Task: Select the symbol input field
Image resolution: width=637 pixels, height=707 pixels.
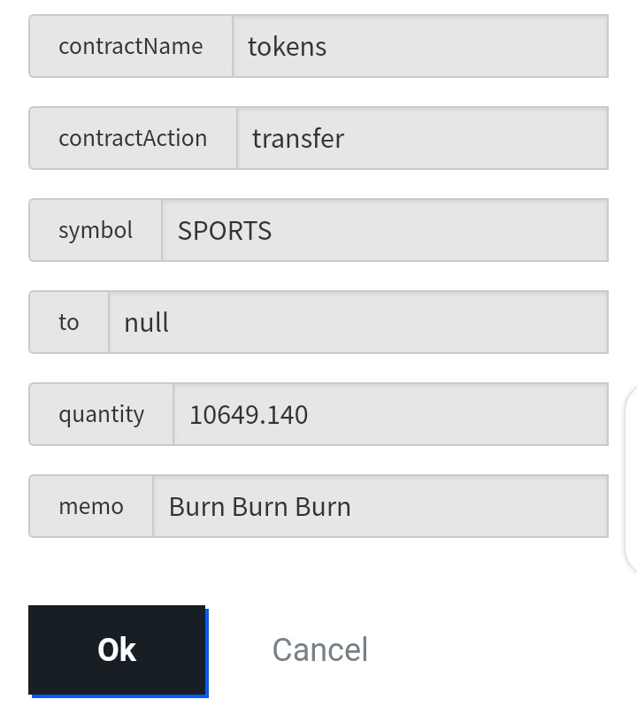Action: tap(386, 230)
